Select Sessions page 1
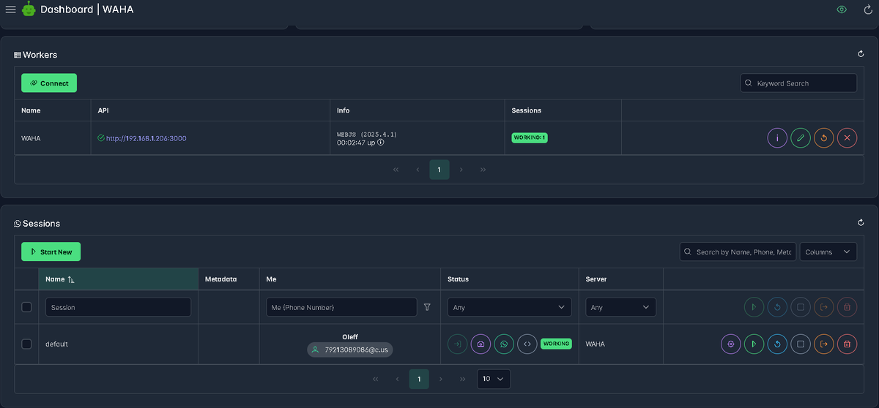The height and width of the screenshot is (408, 879). 419,379
